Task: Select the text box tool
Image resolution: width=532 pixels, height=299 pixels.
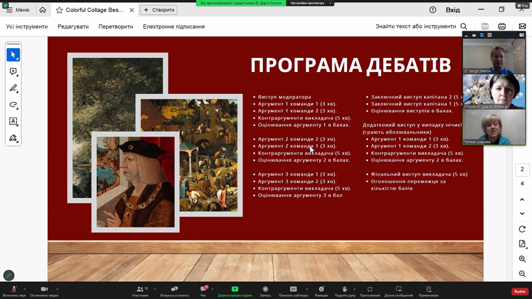Action: [x=13, y=121]
